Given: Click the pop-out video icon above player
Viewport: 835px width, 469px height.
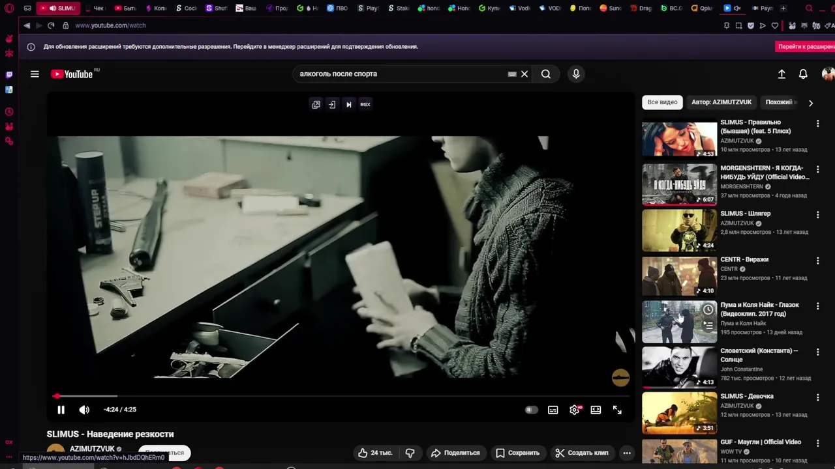Looking at the screenshot, I should (x=316, y=104).
